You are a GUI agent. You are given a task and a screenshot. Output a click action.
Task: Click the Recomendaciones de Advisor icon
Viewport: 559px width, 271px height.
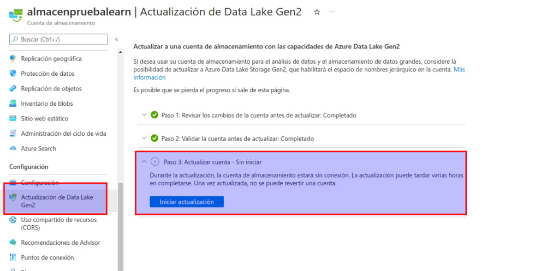coord(13,243)
